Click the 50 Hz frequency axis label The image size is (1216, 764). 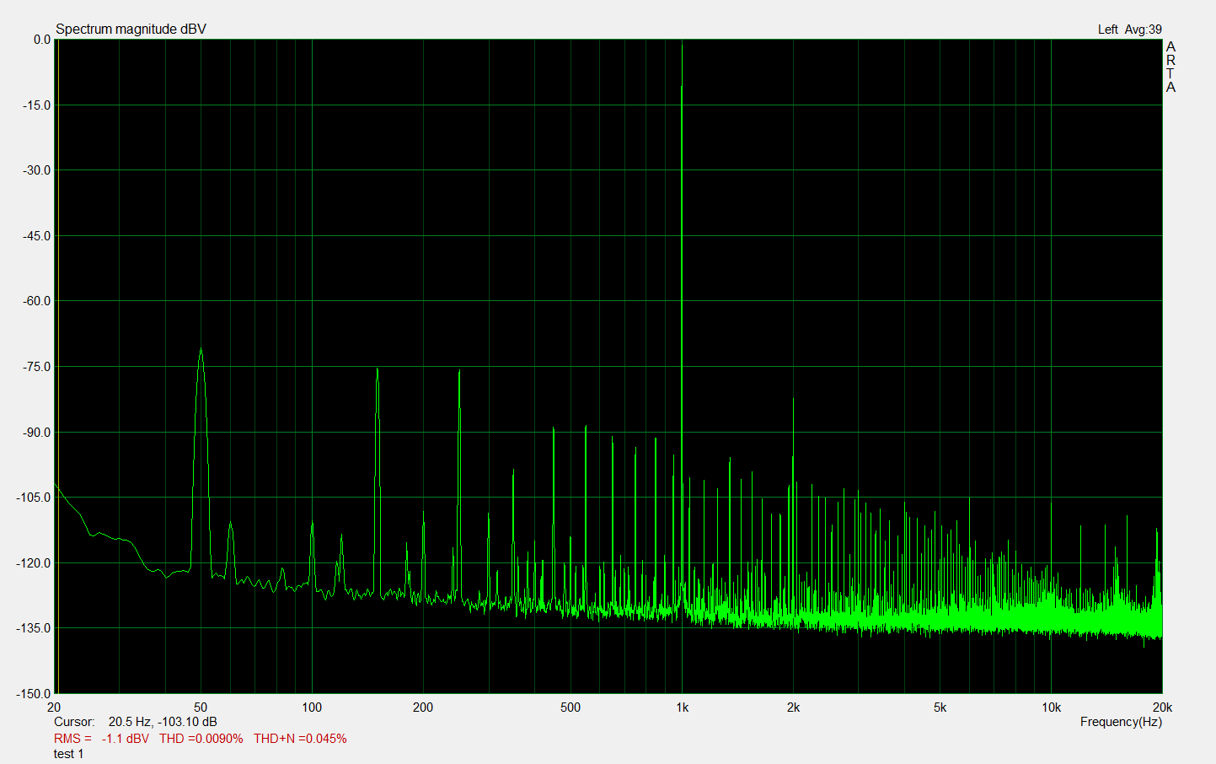tap(201, 708)
